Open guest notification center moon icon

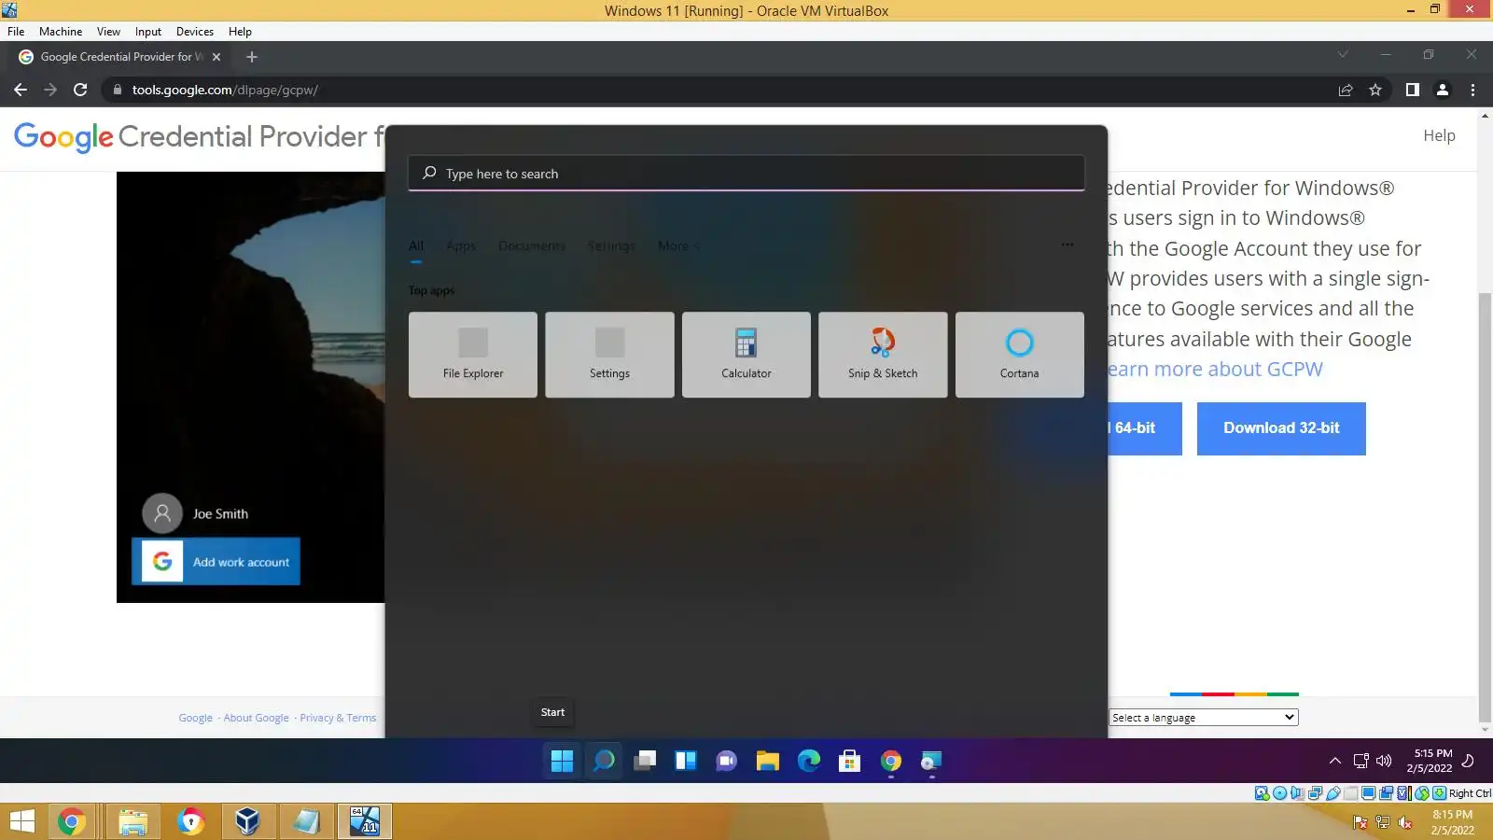[1468, 762]
